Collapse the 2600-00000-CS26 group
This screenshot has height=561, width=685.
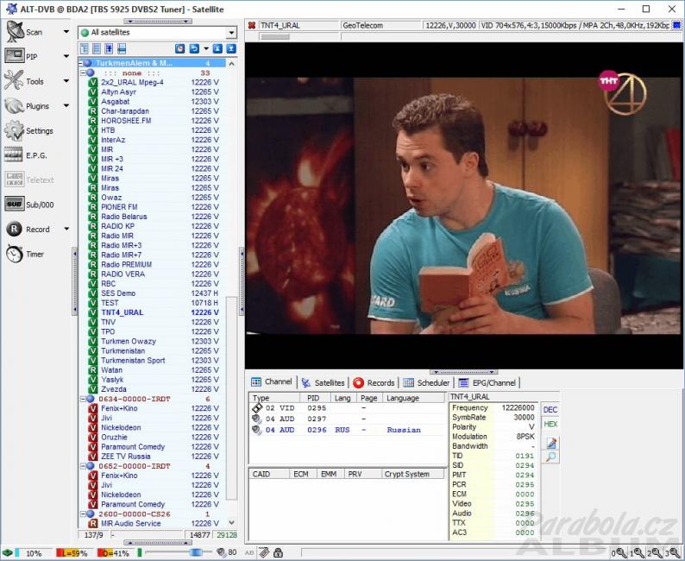(x=84, y=514)
